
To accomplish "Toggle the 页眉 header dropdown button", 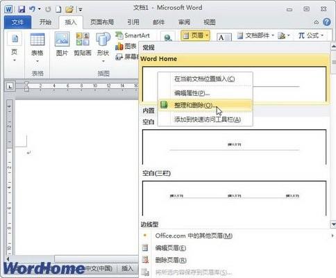I will 195,35.
